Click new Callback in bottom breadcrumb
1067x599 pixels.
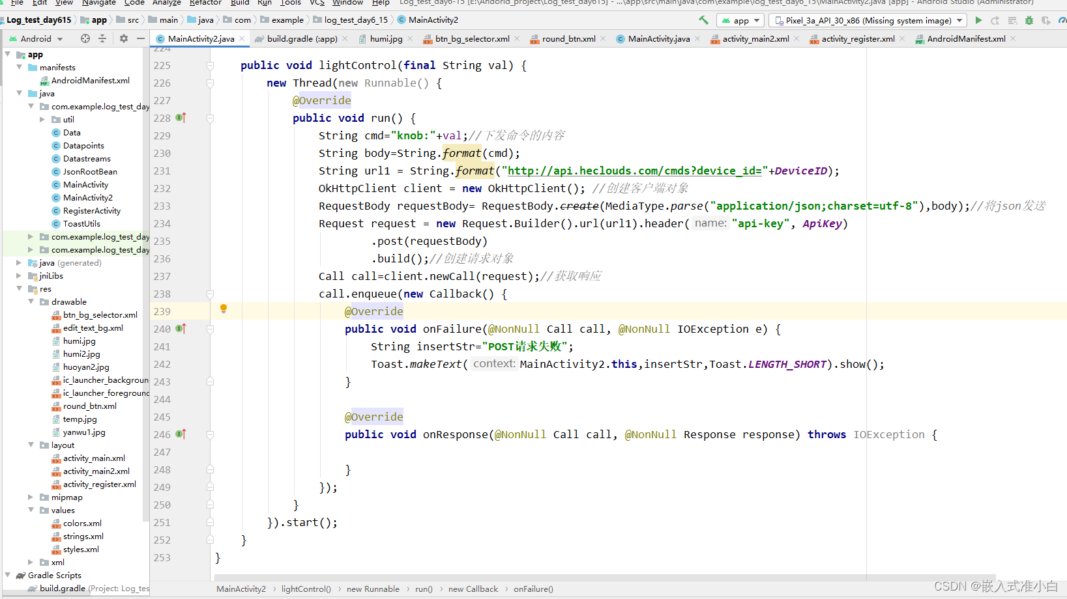pos(473,589)
